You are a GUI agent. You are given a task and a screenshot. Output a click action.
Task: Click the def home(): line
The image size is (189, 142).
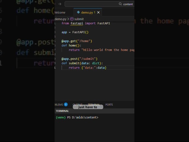point(71,46)
